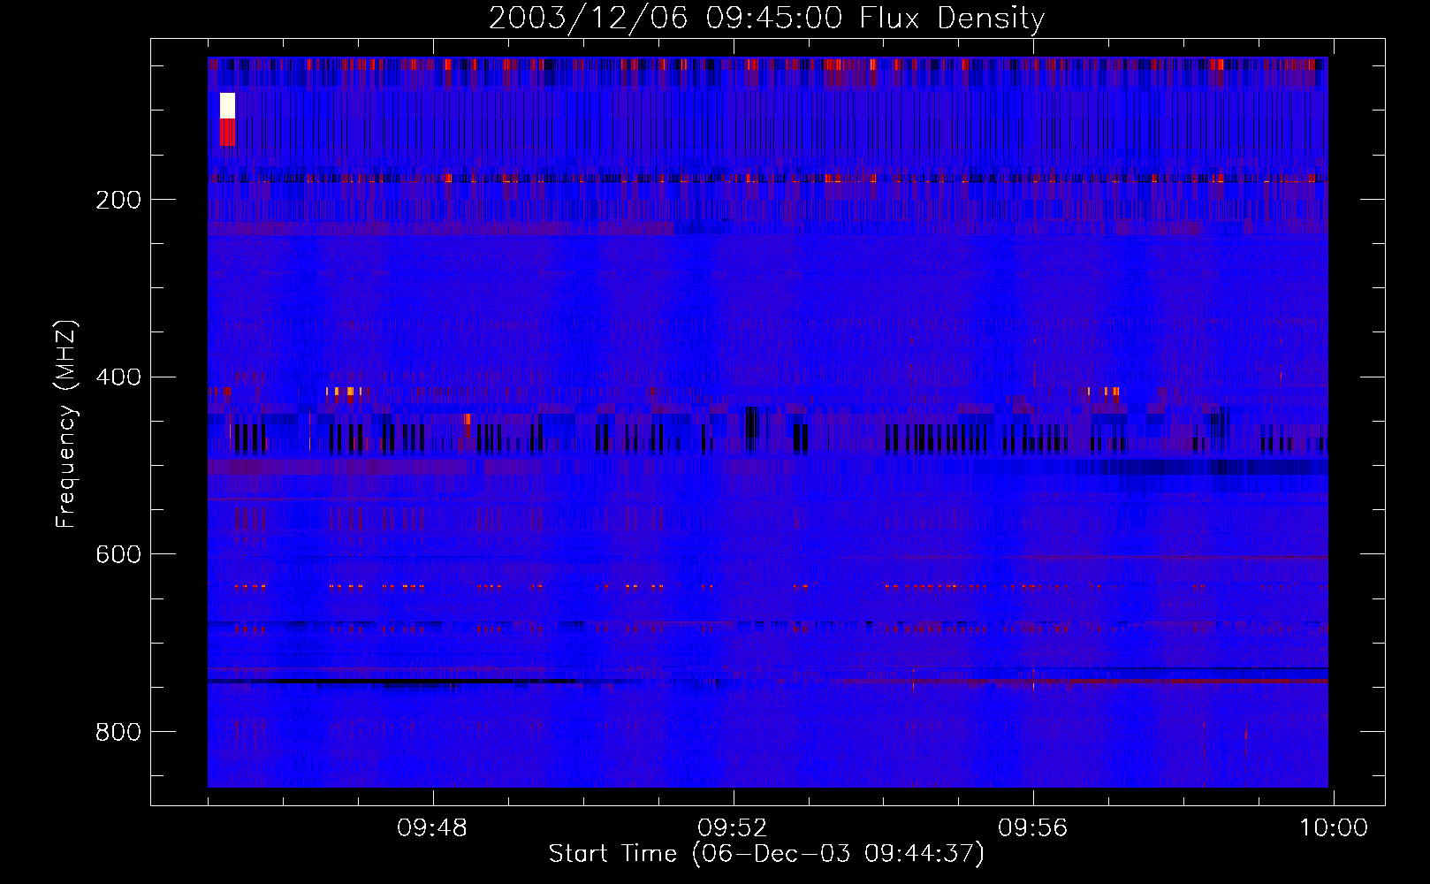
Task: Click the 10:00 time axis label
Action: click(1334, 828)
